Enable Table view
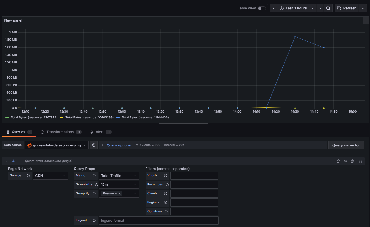The height and width of the screenshot is (227, 370). pyautogui.click(x=261, y=8)
